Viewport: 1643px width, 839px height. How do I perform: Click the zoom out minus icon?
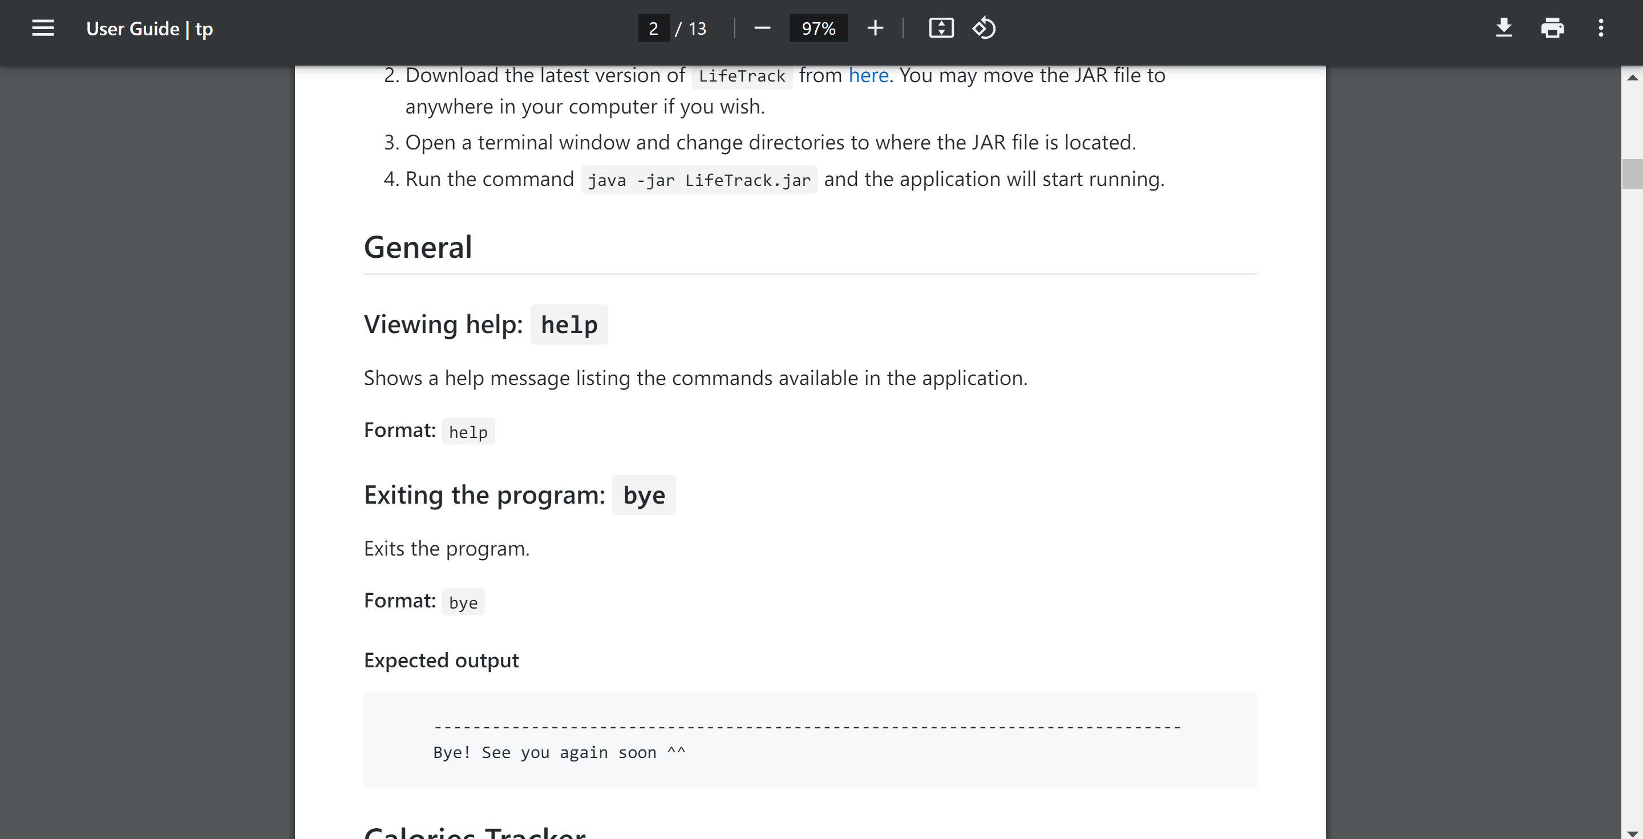click(762, 29)
